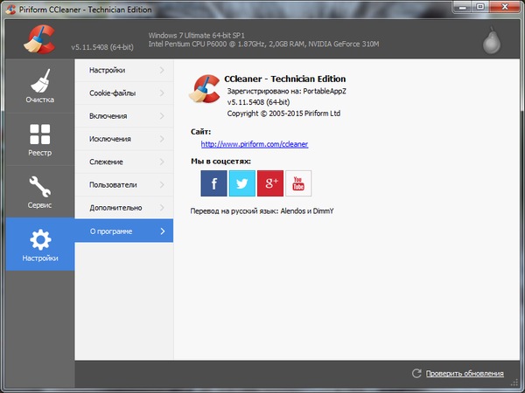Open the www.piriform.com/ccleaner link

pos(254,144)
